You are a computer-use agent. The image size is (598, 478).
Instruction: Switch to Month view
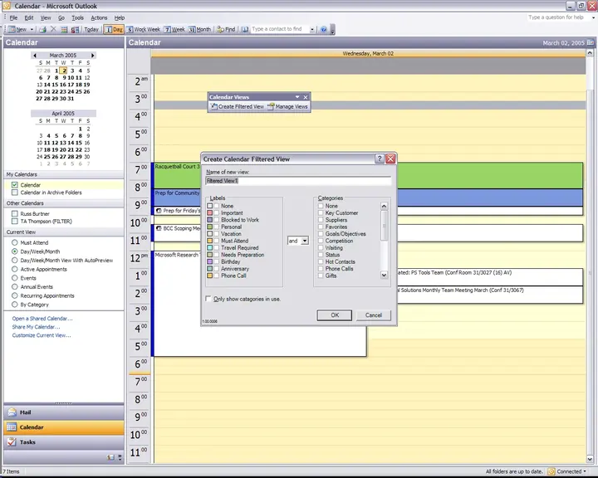pos(199,29)
